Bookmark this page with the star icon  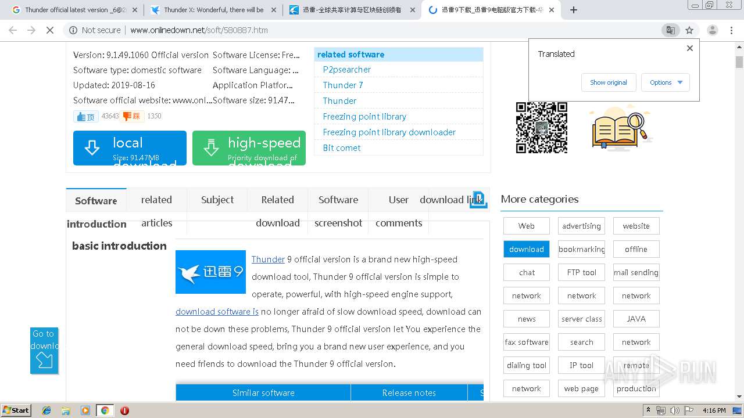pos(689,30)
